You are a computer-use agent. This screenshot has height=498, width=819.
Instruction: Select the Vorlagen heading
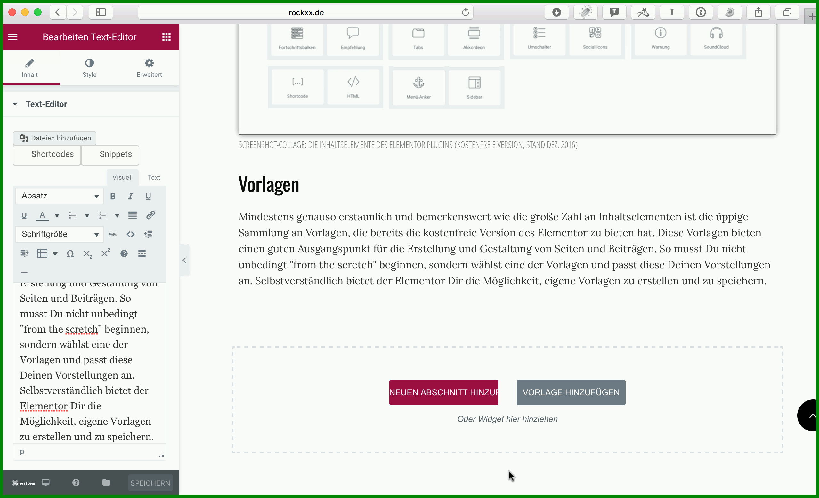pos(269,185)
